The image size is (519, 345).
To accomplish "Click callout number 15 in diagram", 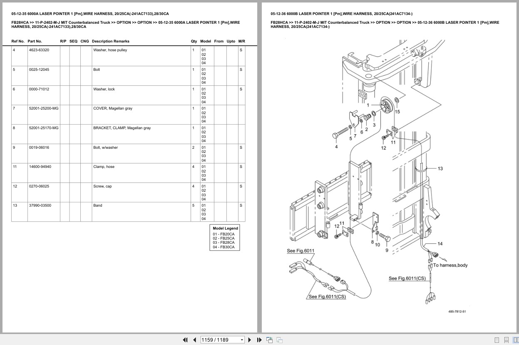I will pos(397,112).
